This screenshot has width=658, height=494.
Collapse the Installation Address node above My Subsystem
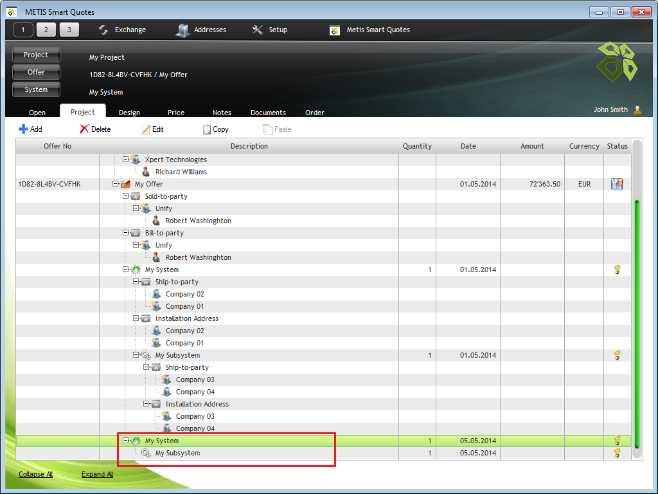click(x=136, y=318)
